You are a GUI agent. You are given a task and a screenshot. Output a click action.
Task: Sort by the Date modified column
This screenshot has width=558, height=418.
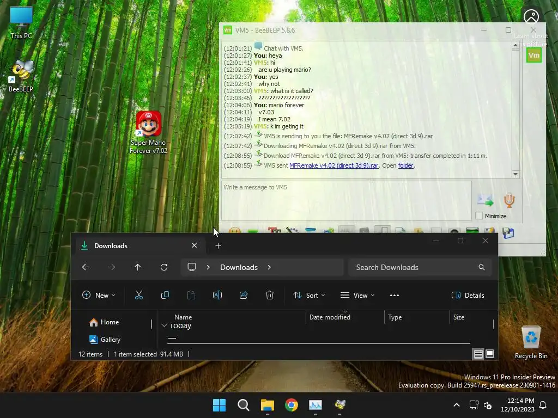[x=330, y=317]
